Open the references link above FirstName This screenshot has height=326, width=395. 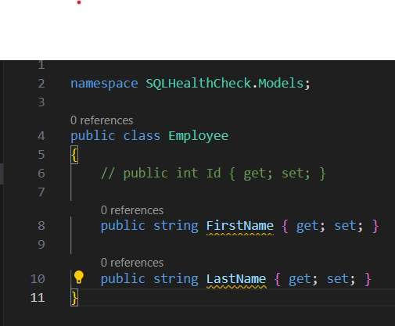click(132, 210)
